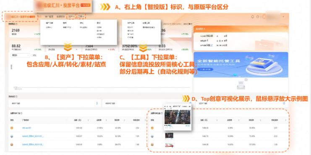
Task: Click the first item under 应用 in 资产 menu
Action: (x=49, y=27)
